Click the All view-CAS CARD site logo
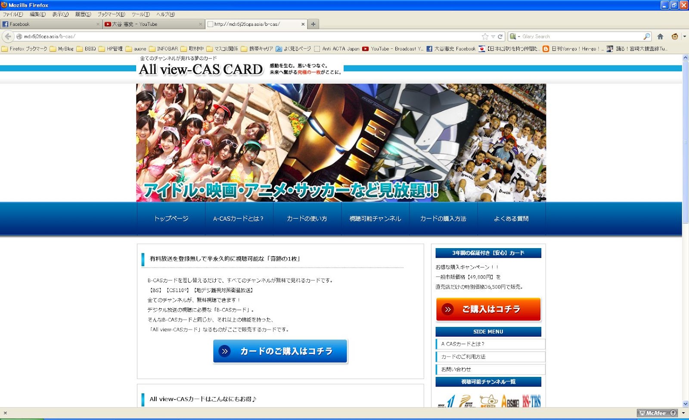 click(201, 69)
